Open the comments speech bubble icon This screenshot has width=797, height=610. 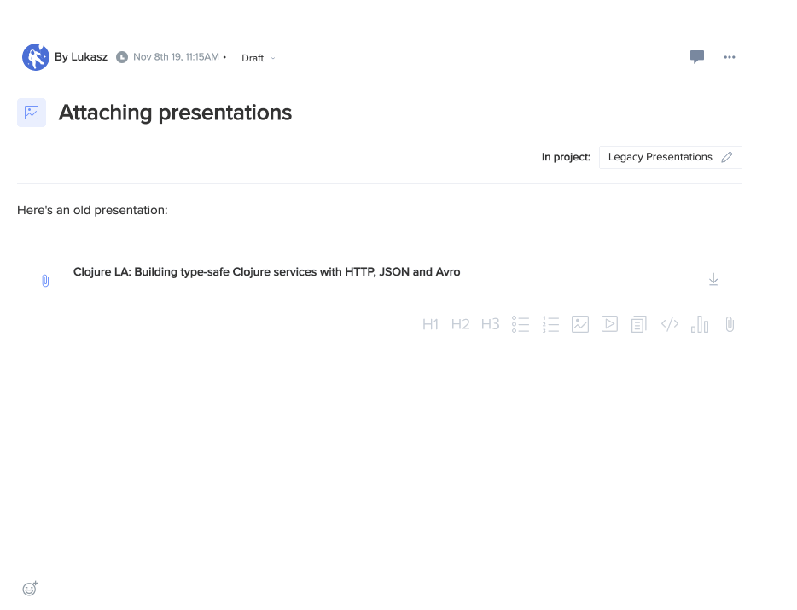coord(697,56)
